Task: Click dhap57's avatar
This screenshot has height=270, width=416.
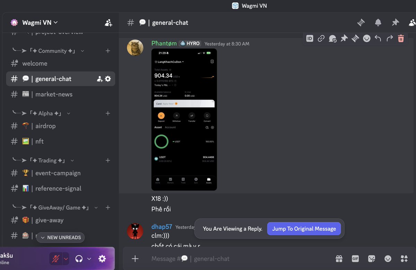Action: pyautogui.click(x=135, y=231)
